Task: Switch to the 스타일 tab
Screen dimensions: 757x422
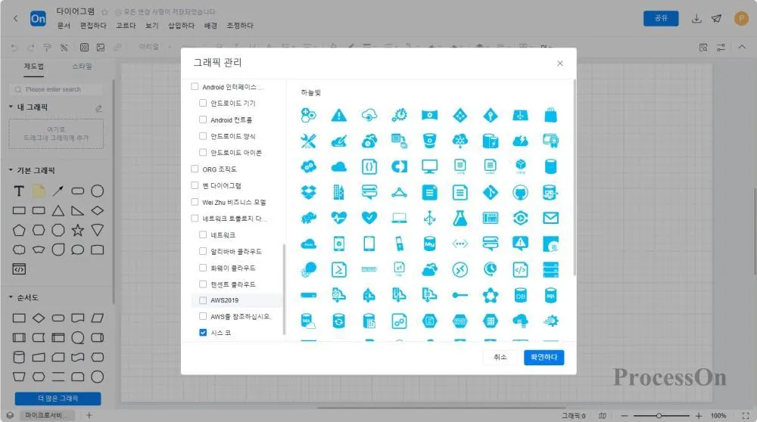Action: pyautogui.click(x=82, y=67)
